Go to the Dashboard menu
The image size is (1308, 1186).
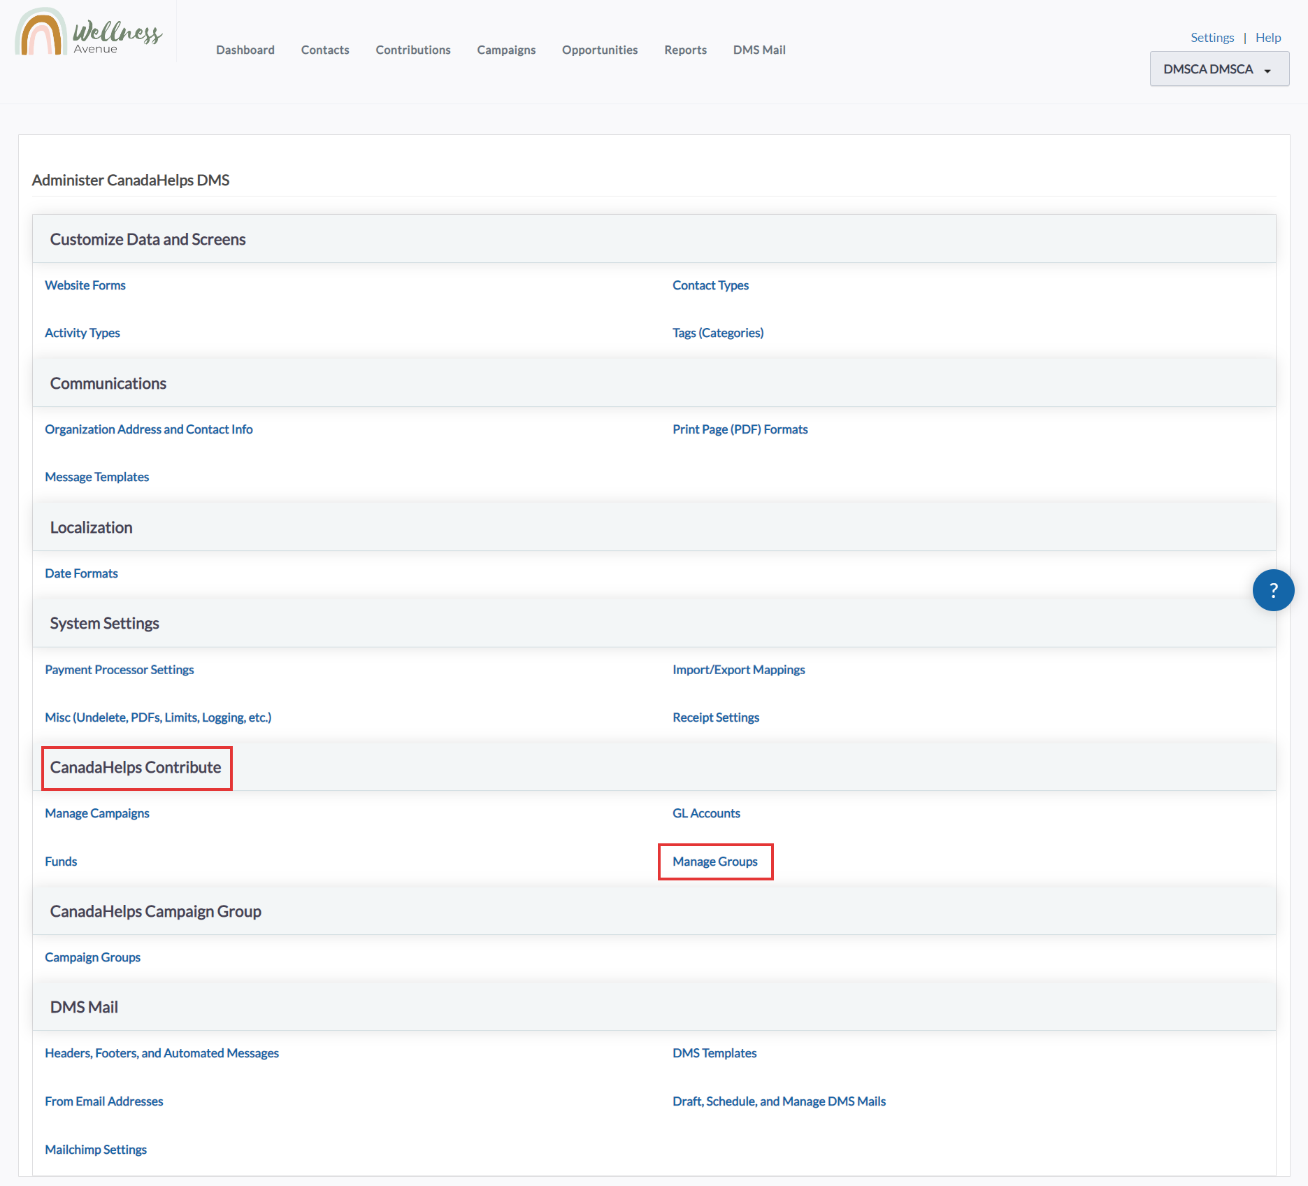tap(245, 50)
